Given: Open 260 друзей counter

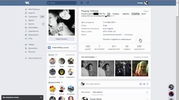Looking at the screenshot, I should 88,47.
